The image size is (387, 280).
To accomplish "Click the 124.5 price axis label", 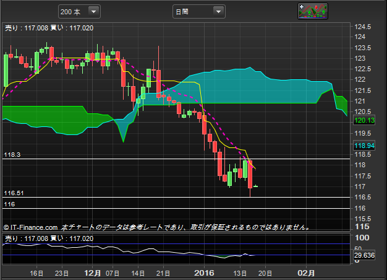I will pyautogui.click(x=362, y=27).
